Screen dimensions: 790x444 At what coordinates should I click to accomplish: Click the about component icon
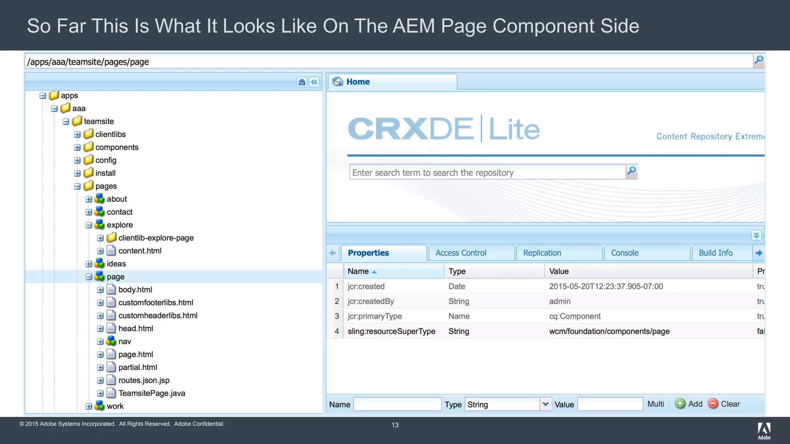[100, 198]
